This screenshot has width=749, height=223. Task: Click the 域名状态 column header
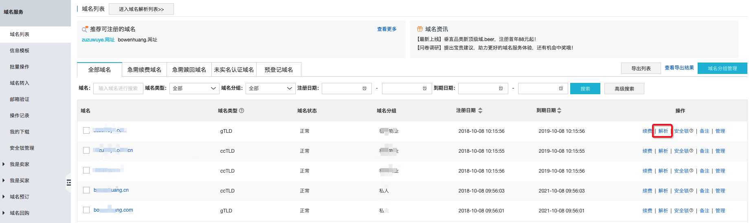(307, 110)
